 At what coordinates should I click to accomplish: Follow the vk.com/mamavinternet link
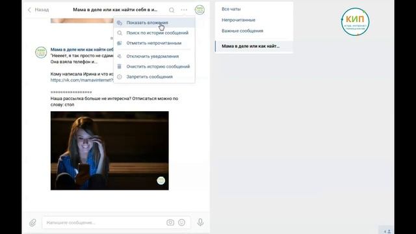click(82, 80)
